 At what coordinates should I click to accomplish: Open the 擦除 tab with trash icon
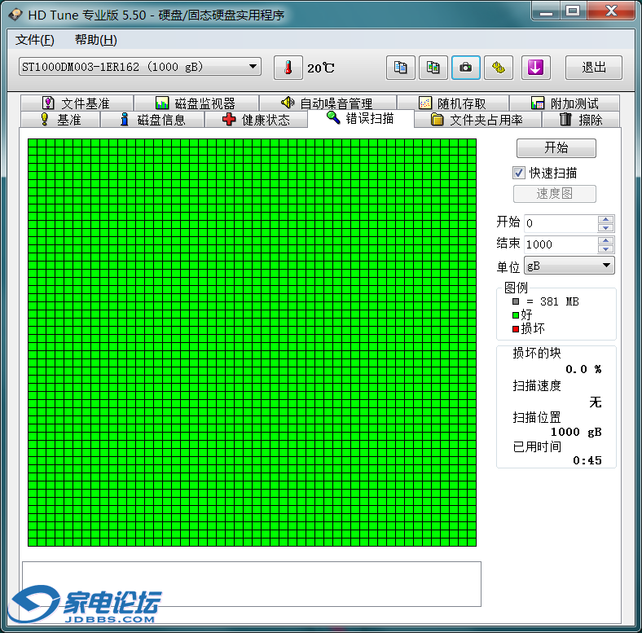[581, 120]
